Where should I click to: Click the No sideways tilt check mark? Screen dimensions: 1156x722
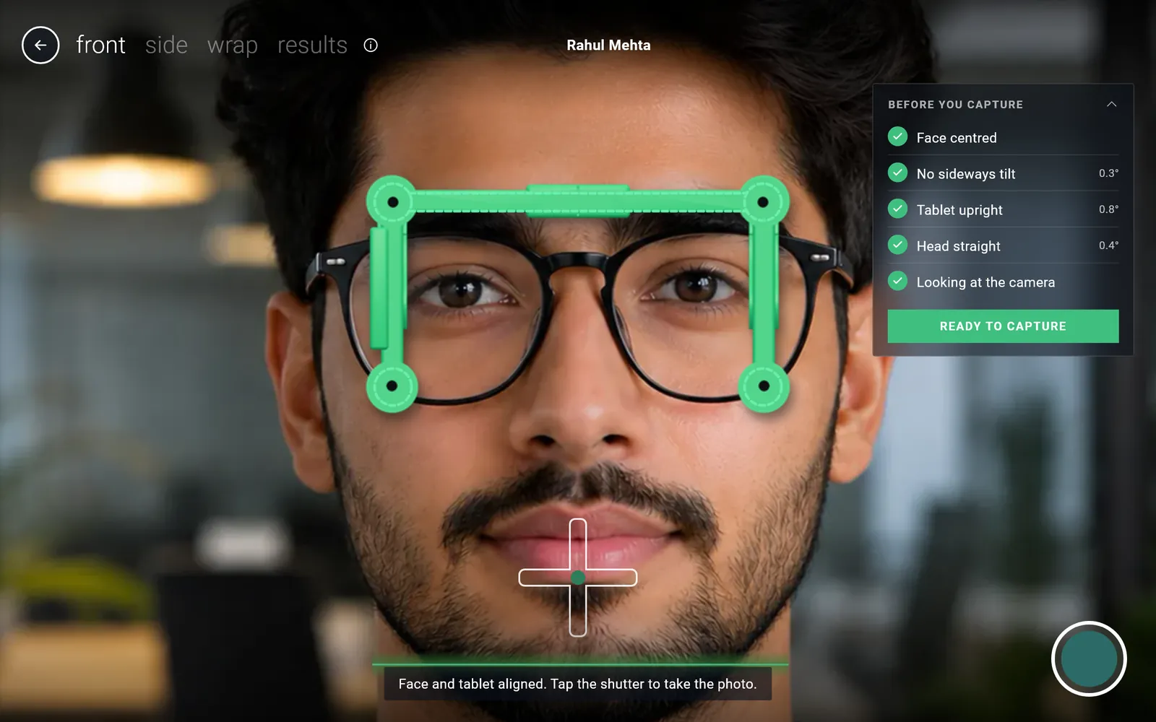click(897, 173)
